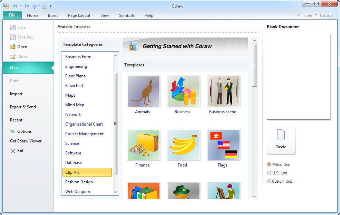Click the templates pane scroll-down arrow
The height and width of the screenshot is (215, 340).
(x=255, y=196)
